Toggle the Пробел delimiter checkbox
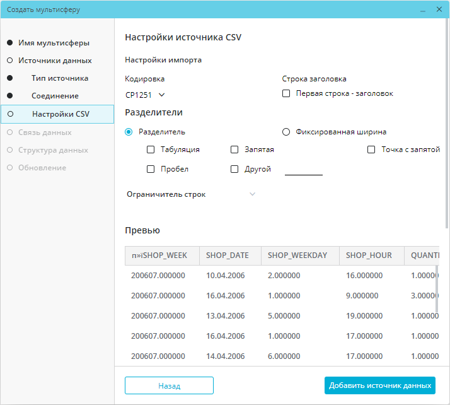This screenshot has width=450, height=405. (x=151, y=169)
